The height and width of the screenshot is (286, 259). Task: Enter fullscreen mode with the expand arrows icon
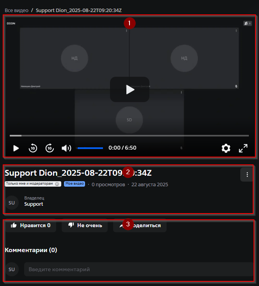[243, 148]
